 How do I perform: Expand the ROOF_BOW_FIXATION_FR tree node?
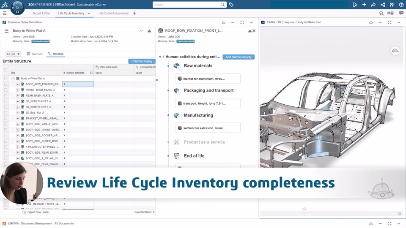(18, 84)
